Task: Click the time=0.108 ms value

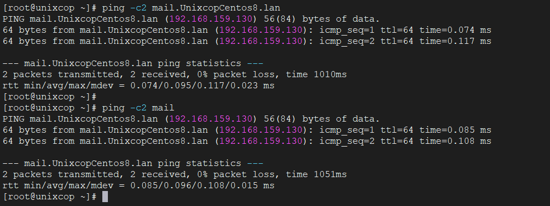Action: point(455,141)
